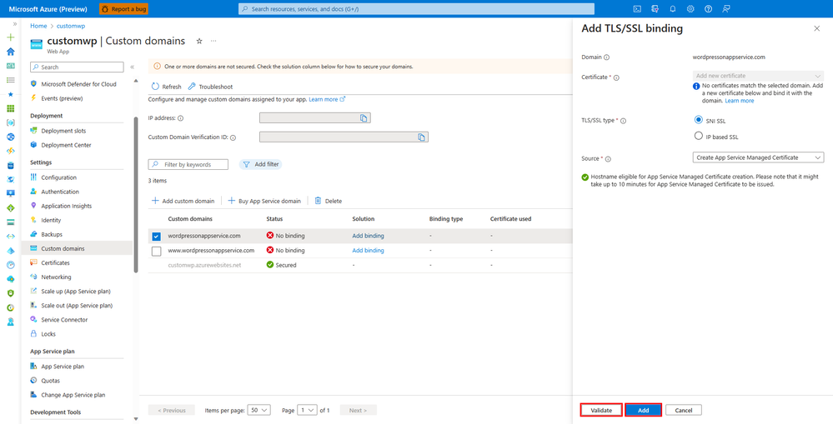This screenshot has height=424, width=833.
Task: Close the Add TLS/SSL binding panel
Action: 817,28
